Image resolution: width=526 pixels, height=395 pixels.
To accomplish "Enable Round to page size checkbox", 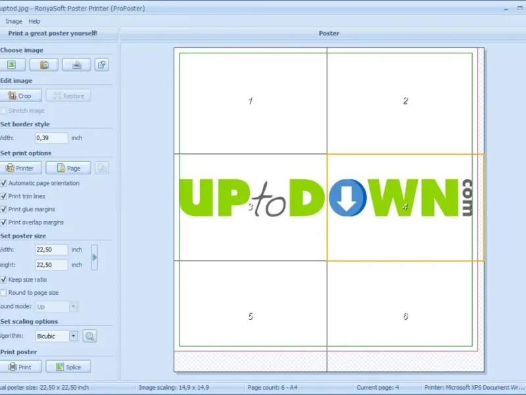I will click(x=3, y=292).
